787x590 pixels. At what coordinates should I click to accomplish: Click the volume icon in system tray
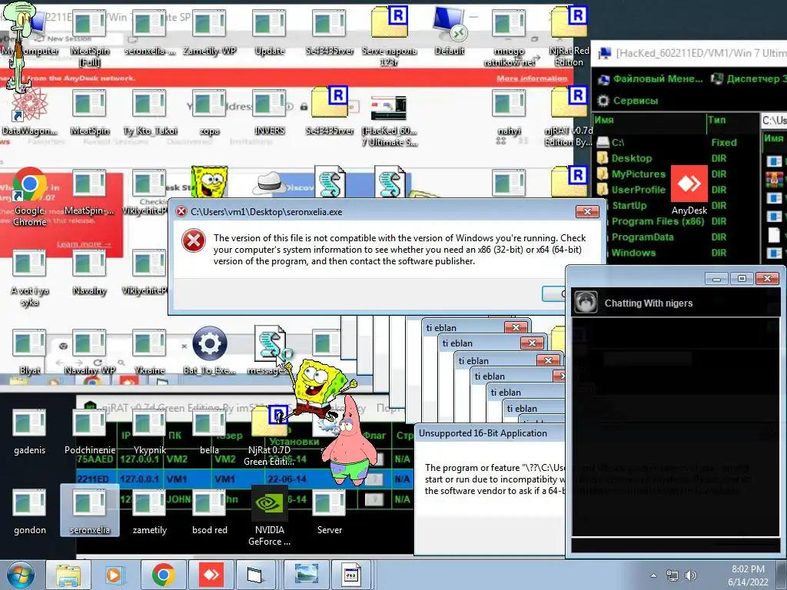tap(691, 575)
